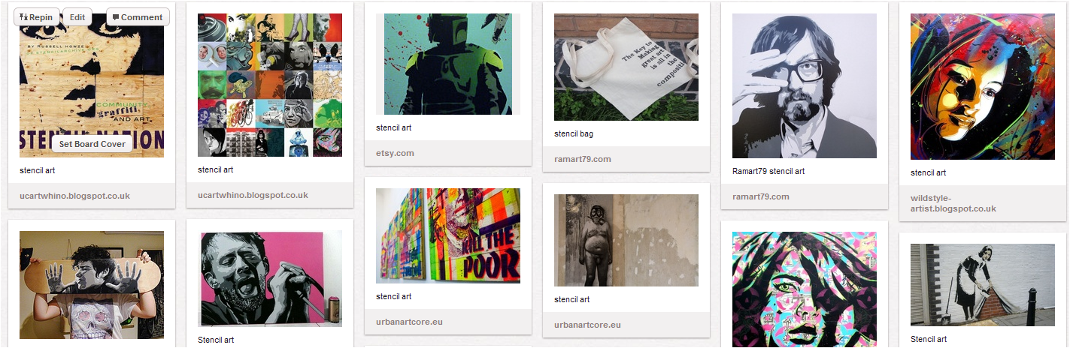Open Comment on the Stencil Nation pin

pos(138,17)
